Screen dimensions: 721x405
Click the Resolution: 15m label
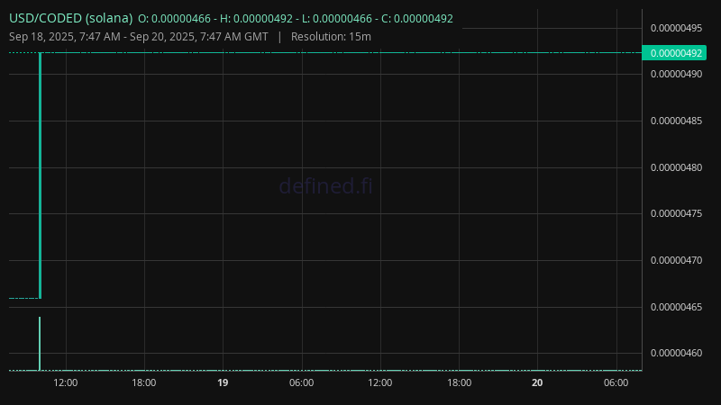(x=331, y=37)
